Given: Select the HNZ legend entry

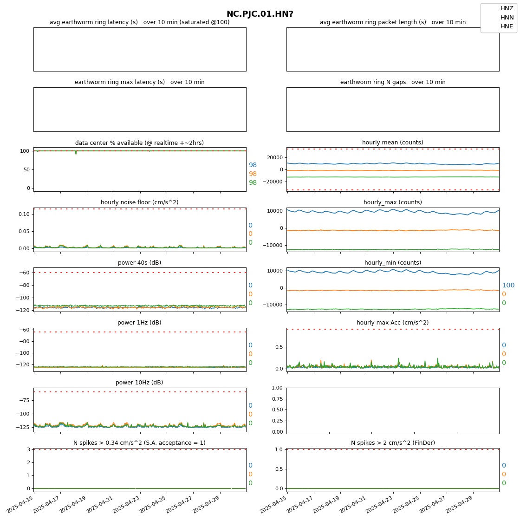Looking at the screenshot, I should tap(507, 9).
